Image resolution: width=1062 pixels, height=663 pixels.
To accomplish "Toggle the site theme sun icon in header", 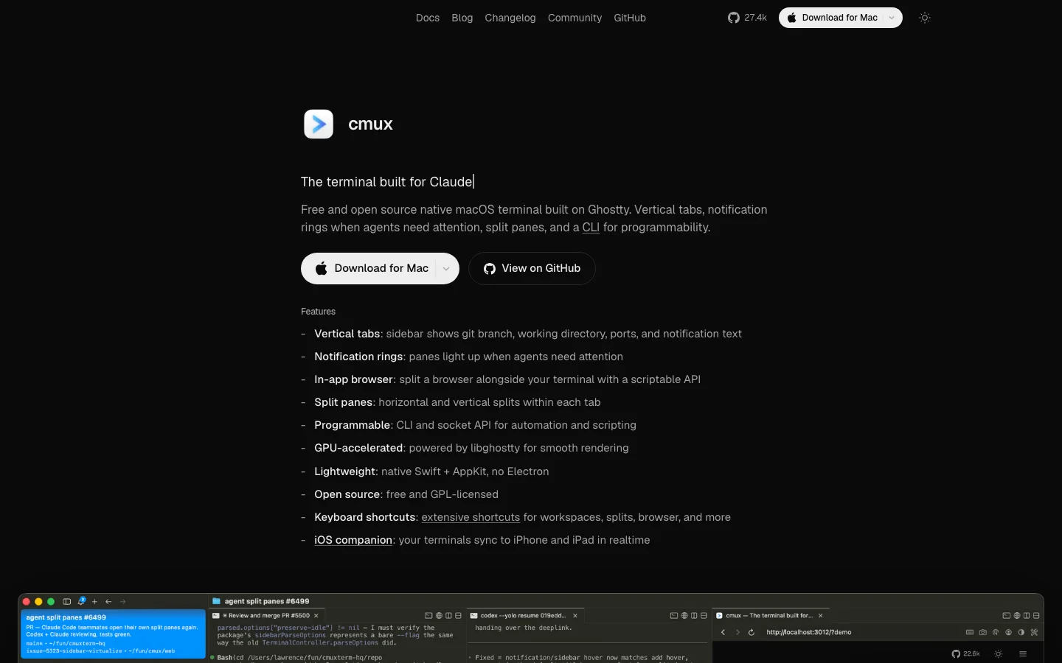I will click(x=925, y=18).
